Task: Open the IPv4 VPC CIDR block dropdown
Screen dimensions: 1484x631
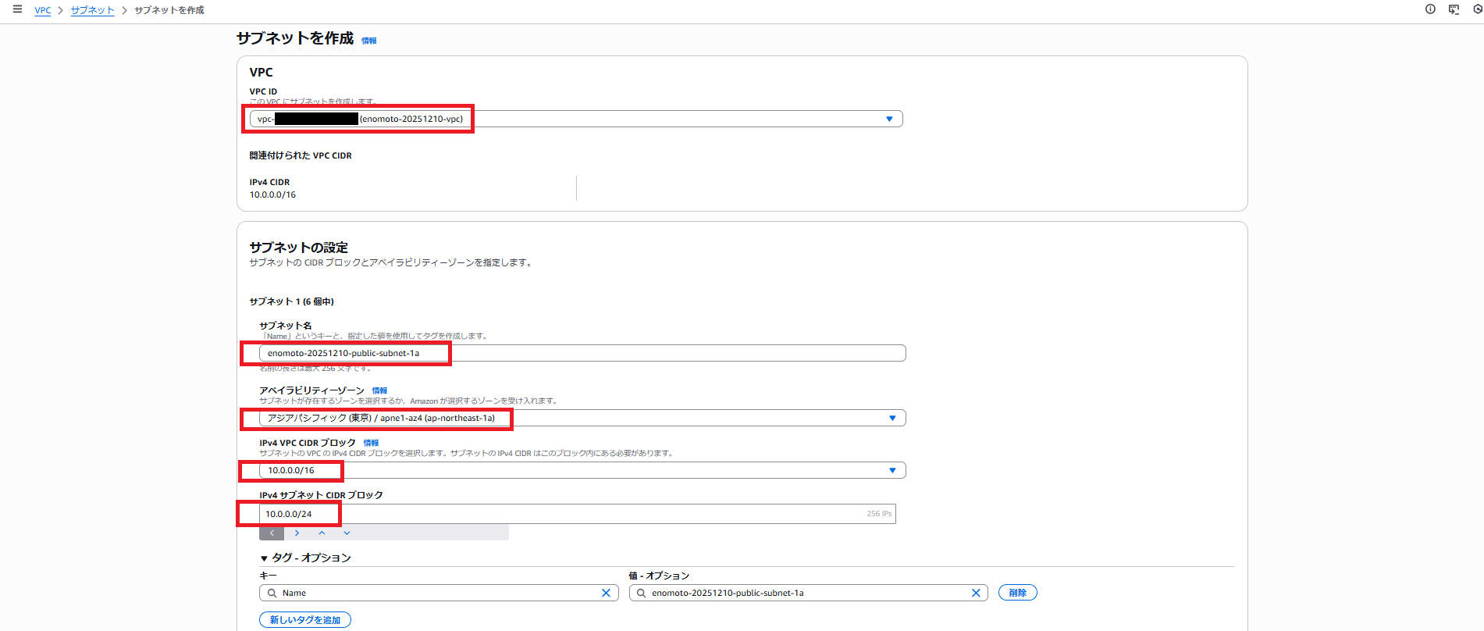Action: 891,470
